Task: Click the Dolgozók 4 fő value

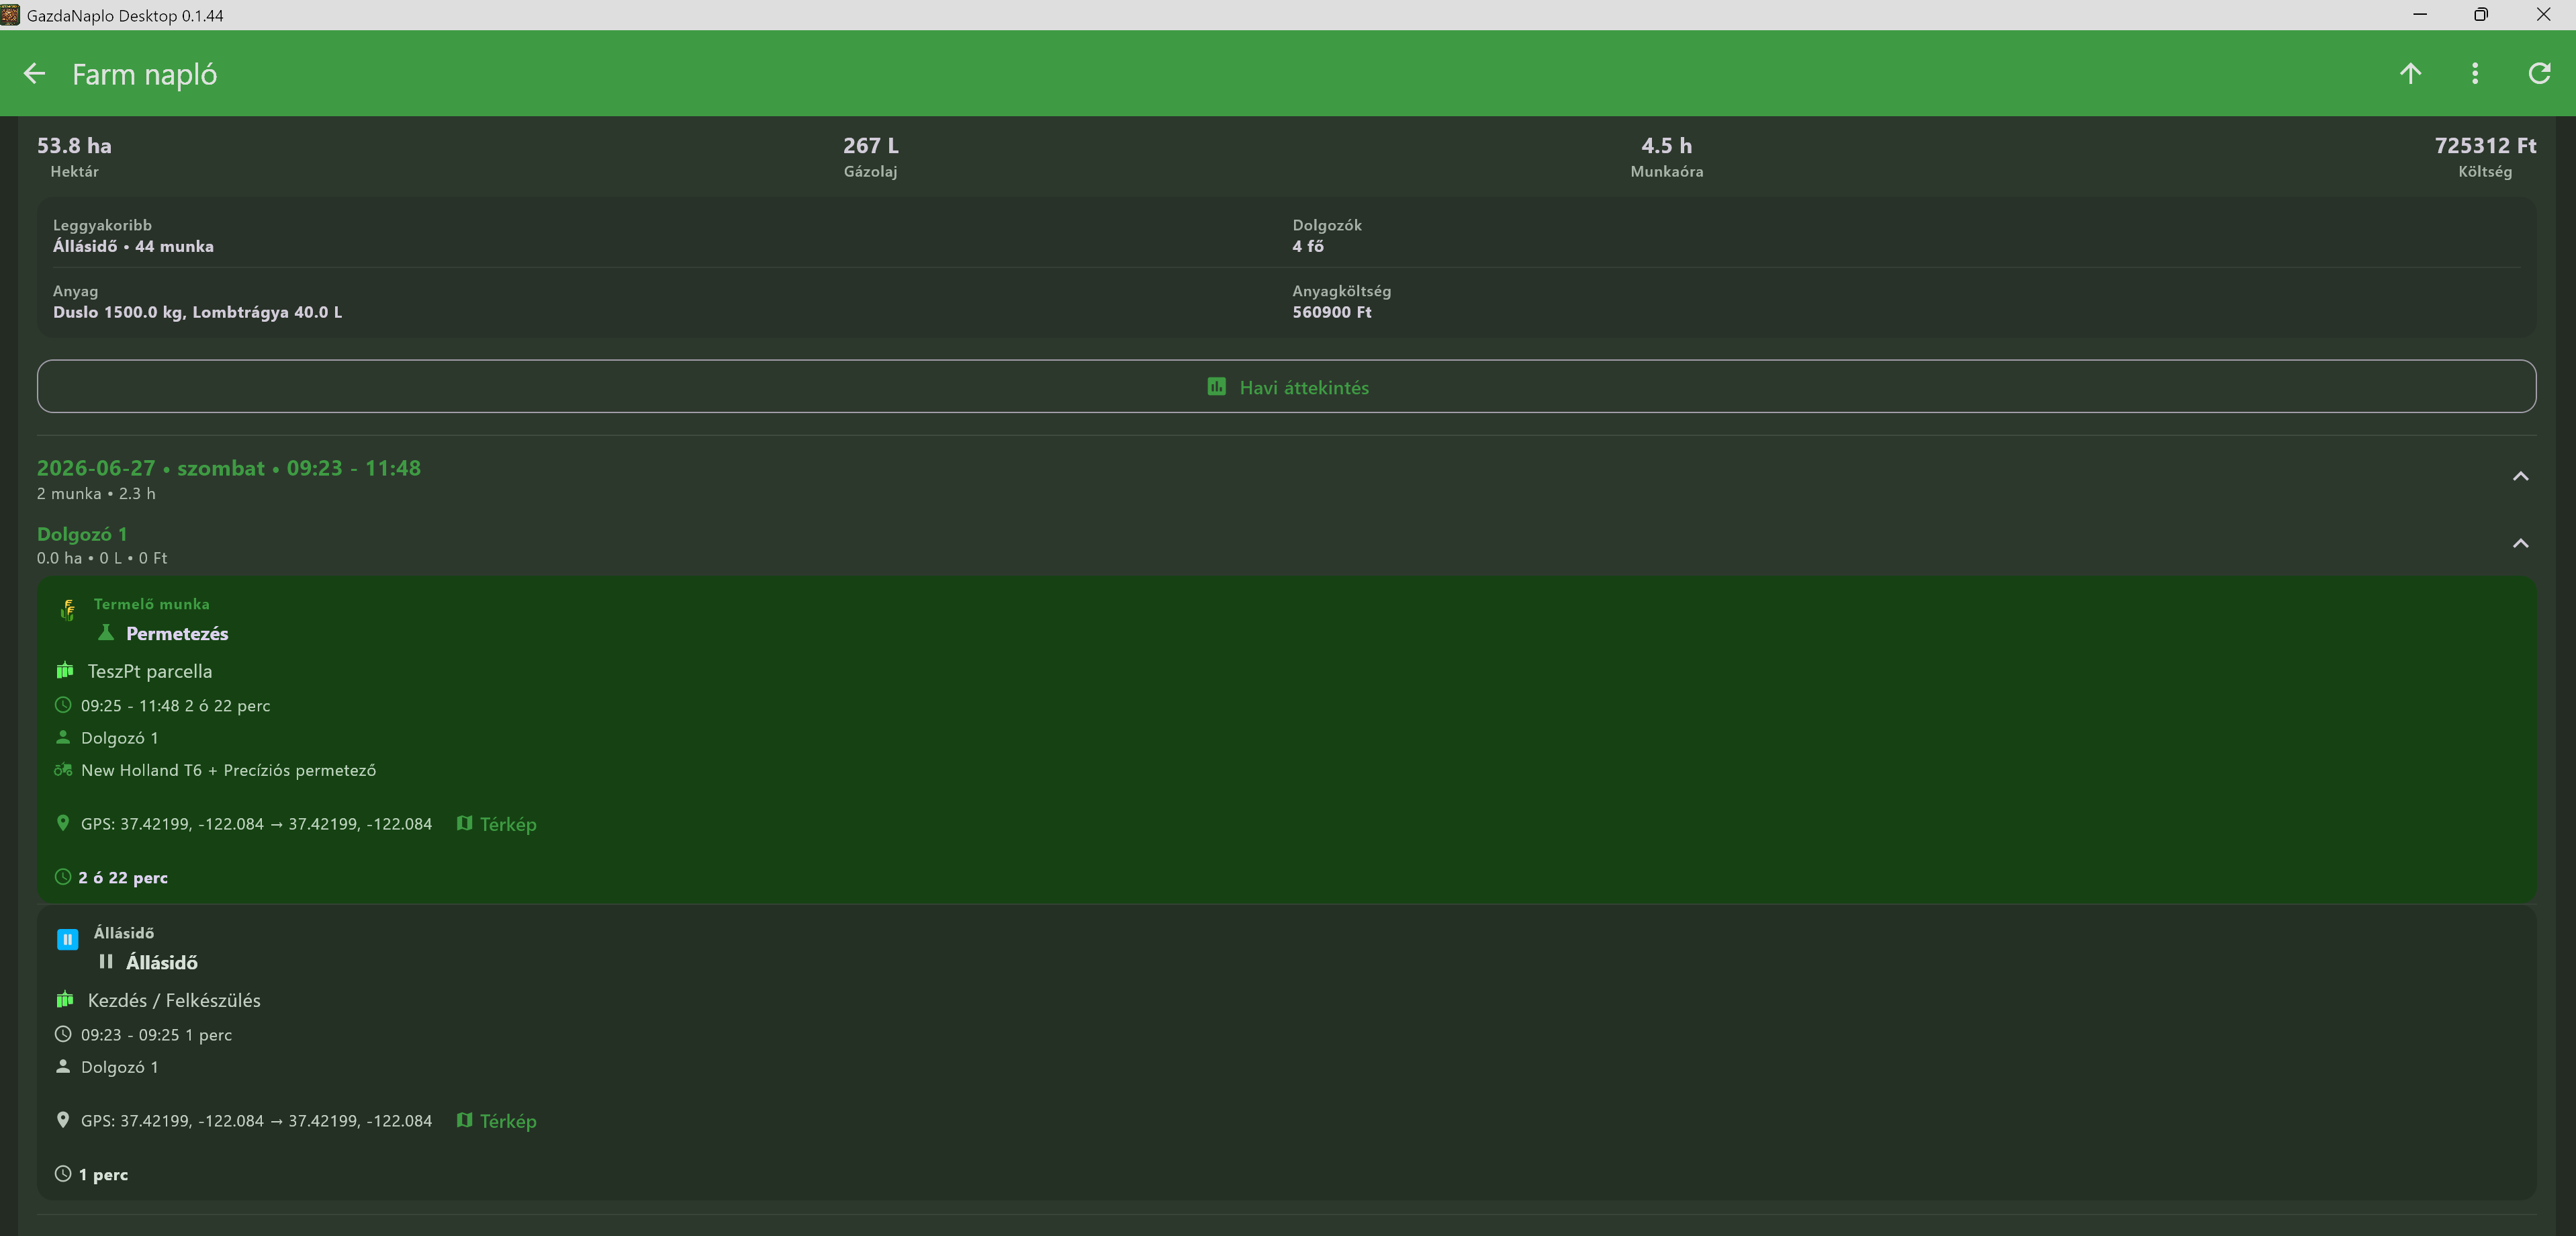Action: 1308,246
